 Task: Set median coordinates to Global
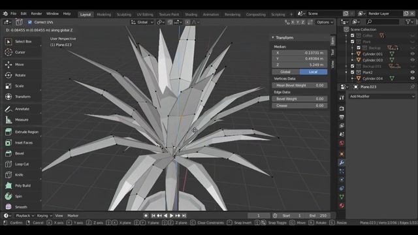tap(285, 72)
